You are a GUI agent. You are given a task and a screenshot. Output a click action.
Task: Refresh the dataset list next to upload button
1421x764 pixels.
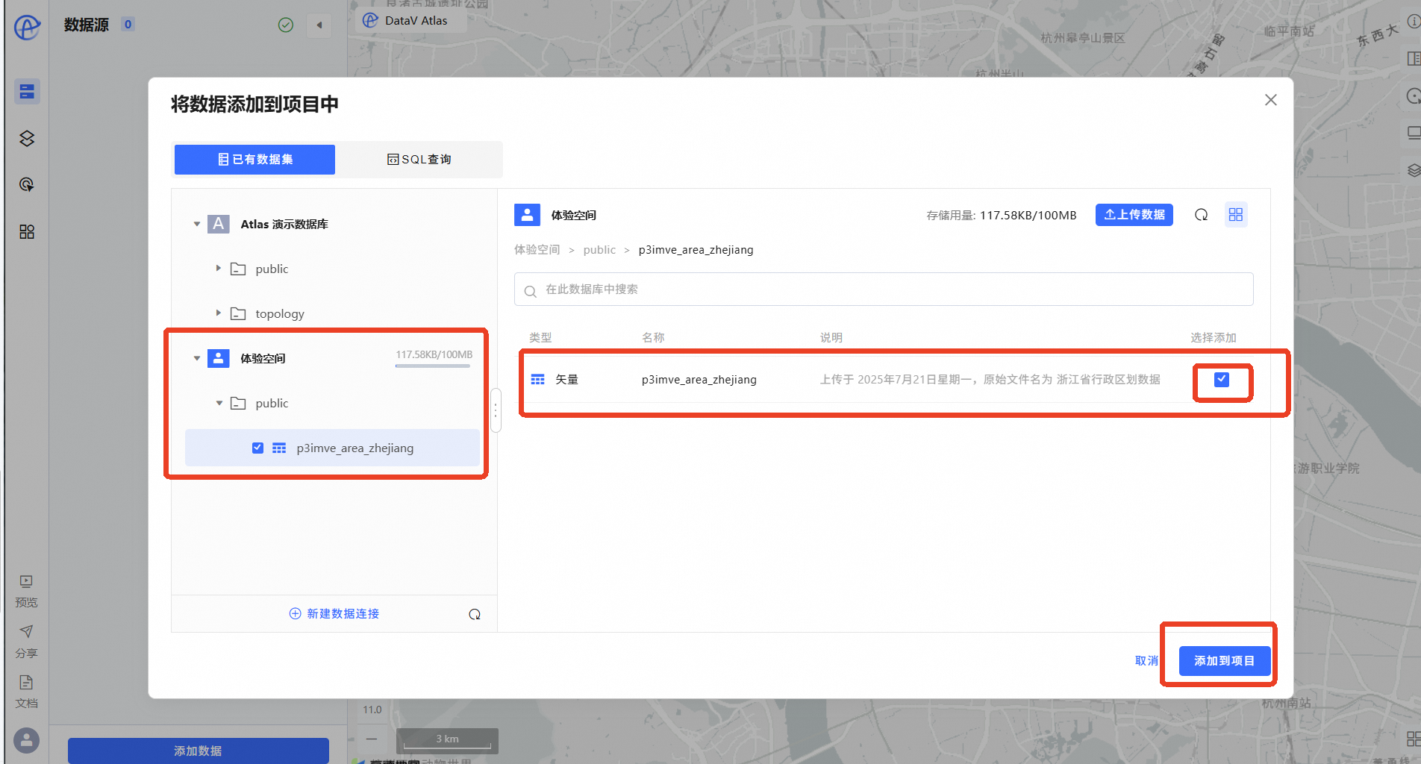pyautogui.click(x=1201, y=215)
